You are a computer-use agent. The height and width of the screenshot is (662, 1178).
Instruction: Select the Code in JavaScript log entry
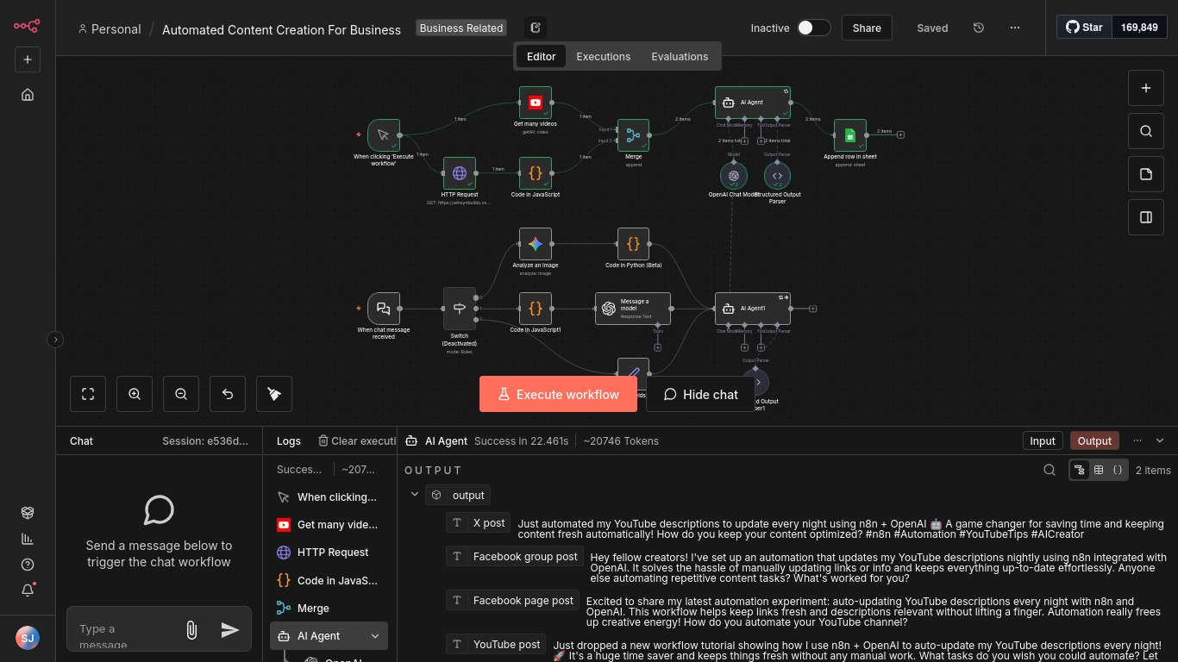329,581
